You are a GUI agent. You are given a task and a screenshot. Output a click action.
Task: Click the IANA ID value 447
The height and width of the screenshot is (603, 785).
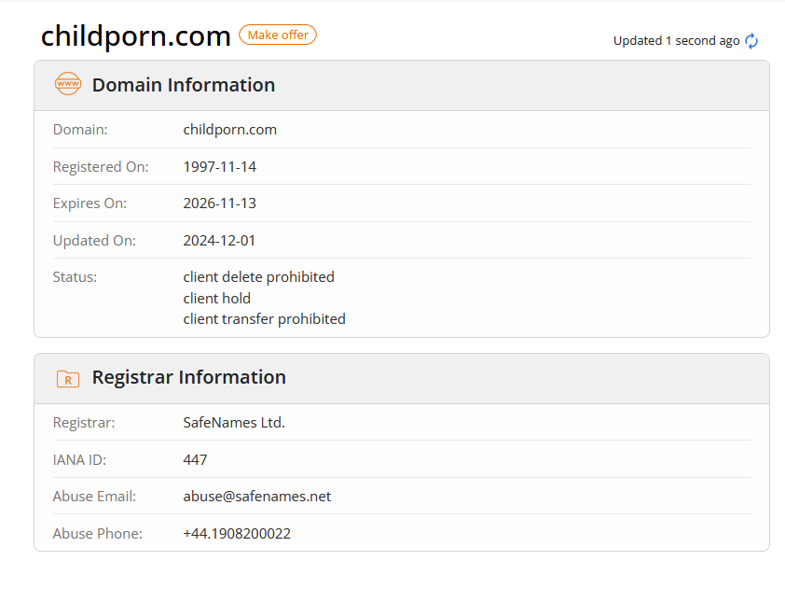point(195,459)
